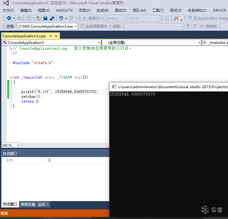Click the device window toolbar icon

(167, 18)
